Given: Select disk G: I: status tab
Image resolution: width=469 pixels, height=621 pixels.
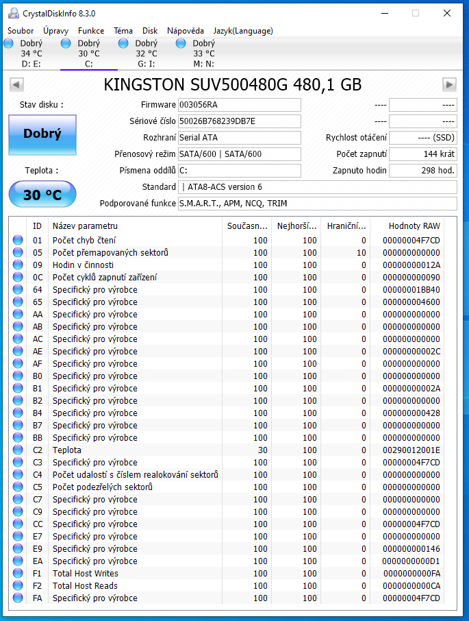Looking at the screenshot, I should click(146, 53).
